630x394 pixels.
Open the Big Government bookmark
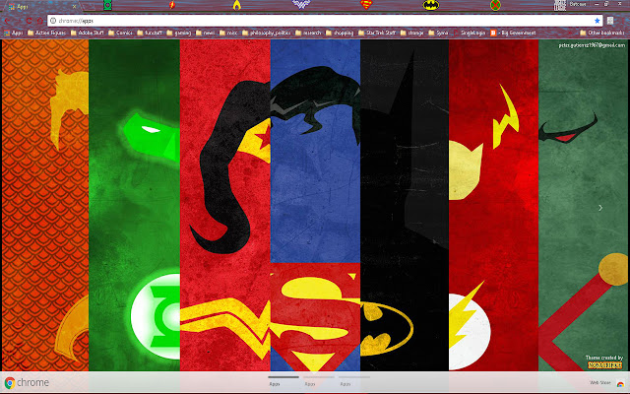pyautogui.click(x=513, y=33)
